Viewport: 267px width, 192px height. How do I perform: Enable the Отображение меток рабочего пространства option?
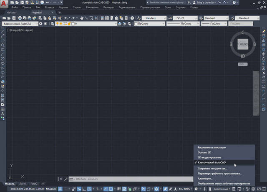click(224, 183)
